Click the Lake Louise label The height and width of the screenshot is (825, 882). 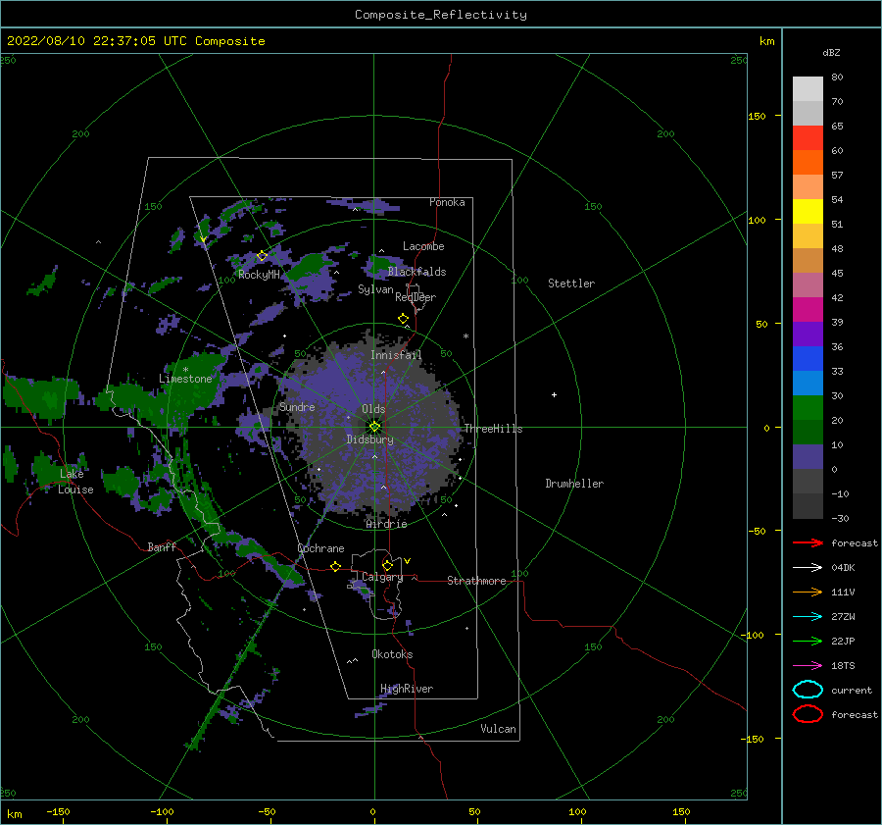pyautogui.click(x=75, y=482)
